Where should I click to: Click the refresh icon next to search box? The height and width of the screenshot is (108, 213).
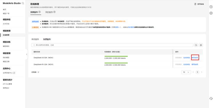click(196, 45)
